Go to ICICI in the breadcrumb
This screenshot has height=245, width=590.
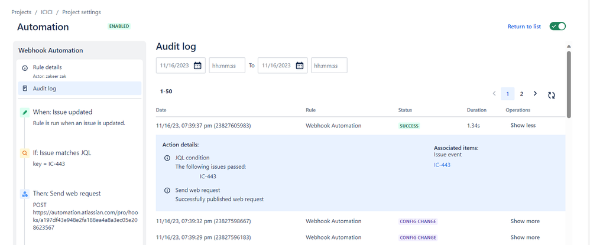coord(47,12)
